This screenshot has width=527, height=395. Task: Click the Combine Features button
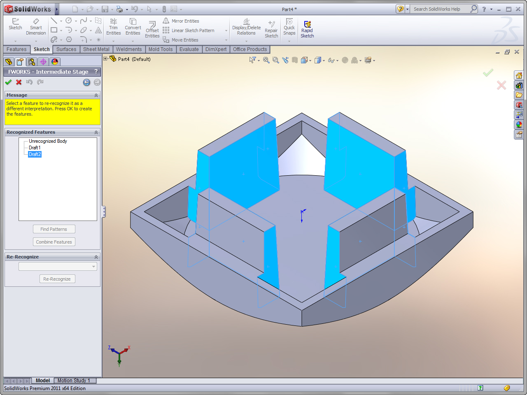pos(54,242)
